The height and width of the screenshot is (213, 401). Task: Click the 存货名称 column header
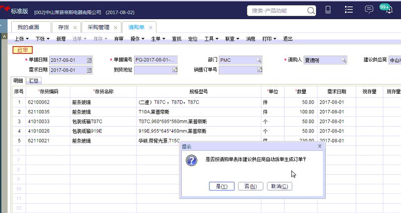click(x=103, y=92)
